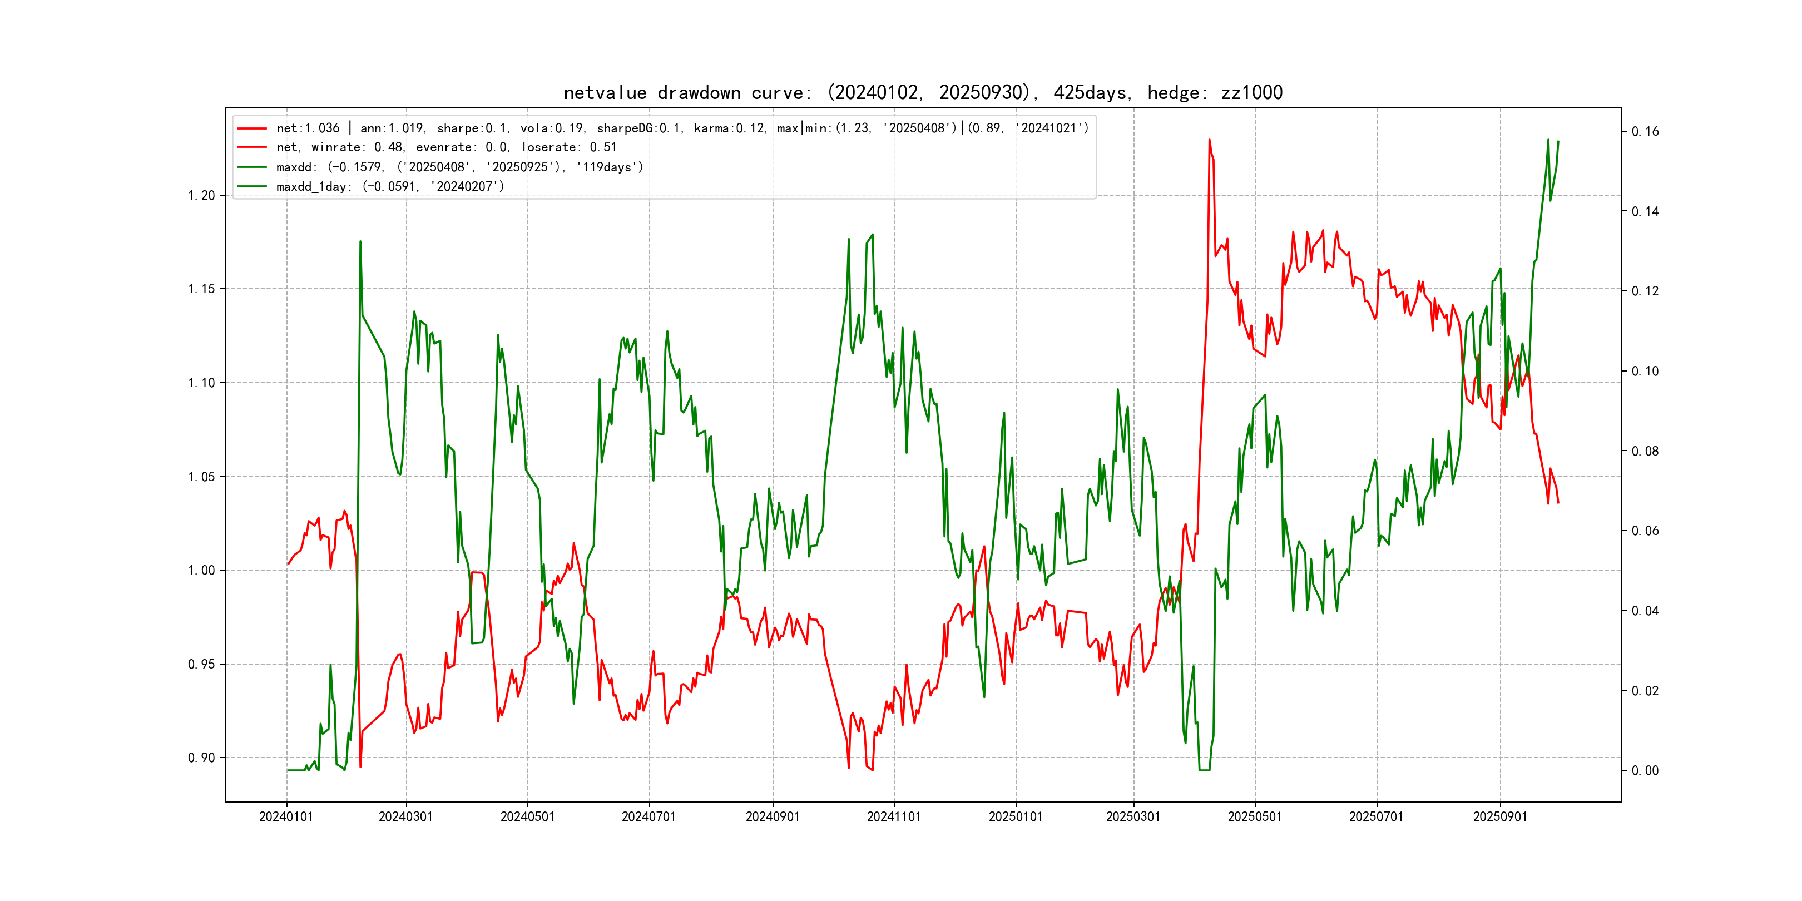Screen dimensions: 1802x901
Task: Click the green swatch of the 'maxdd' legend entry
Action: click(x=252, y=167)
